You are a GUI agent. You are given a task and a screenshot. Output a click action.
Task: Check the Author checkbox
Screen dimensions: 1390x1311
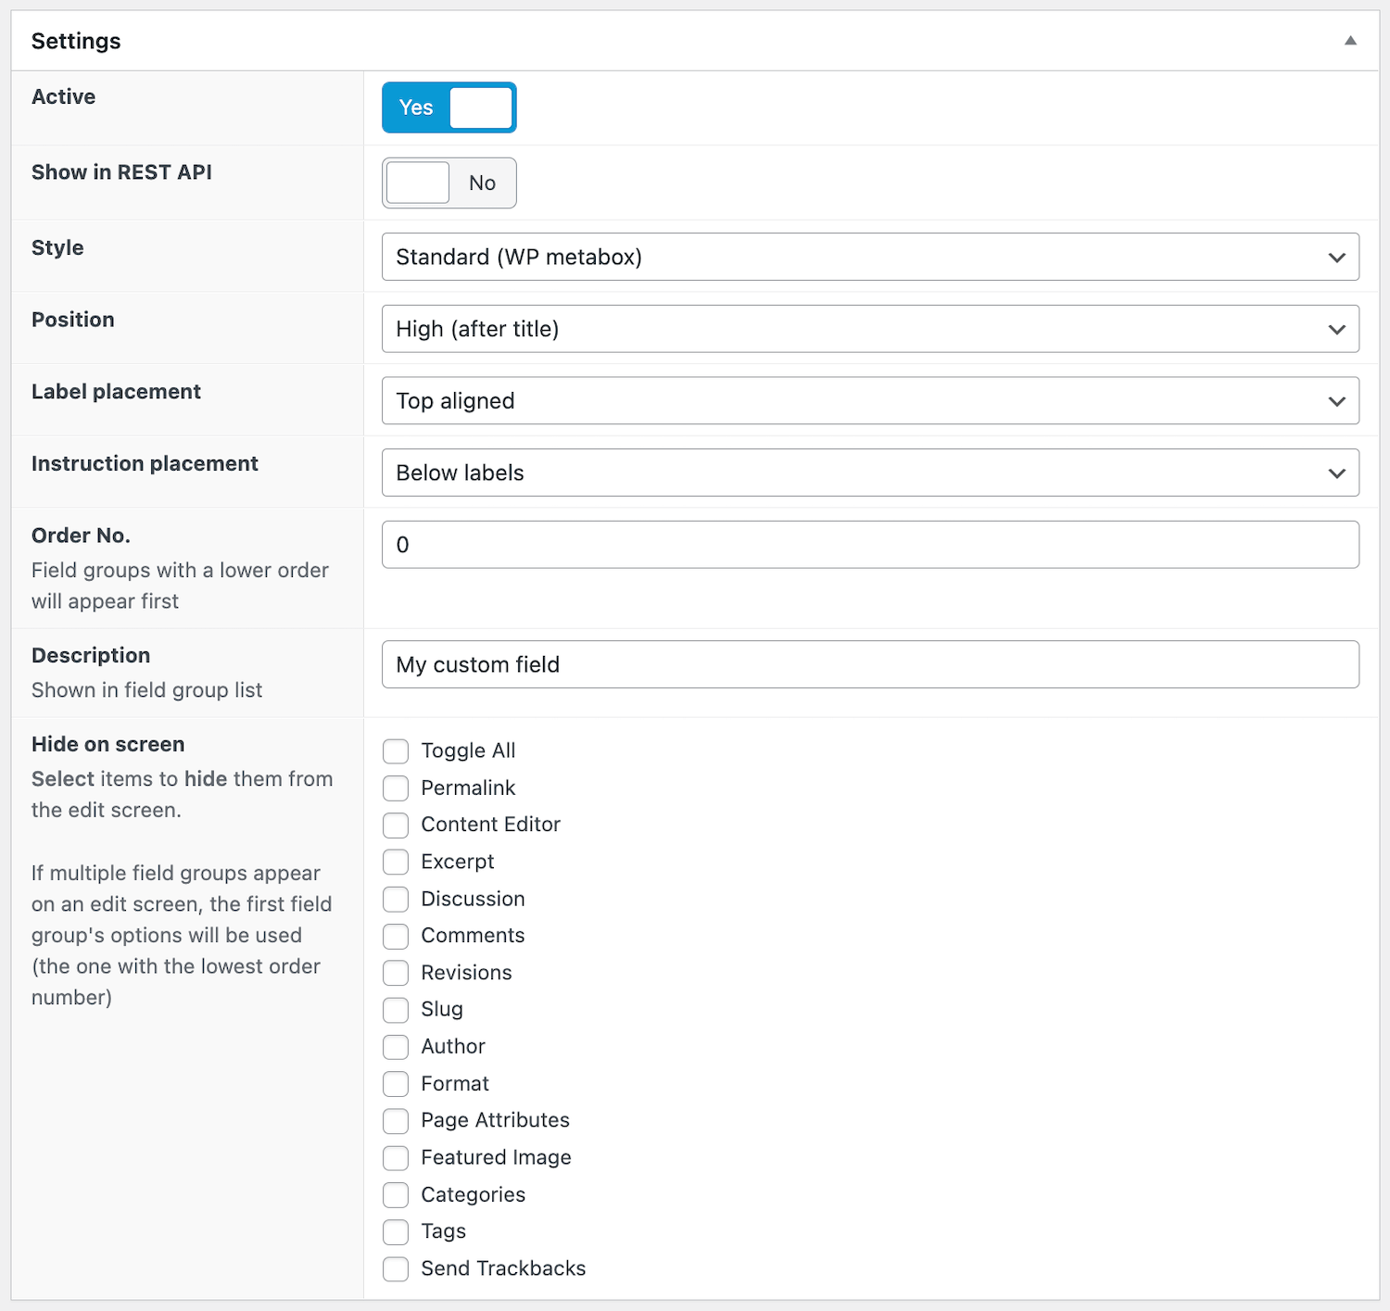(396, 1047)
